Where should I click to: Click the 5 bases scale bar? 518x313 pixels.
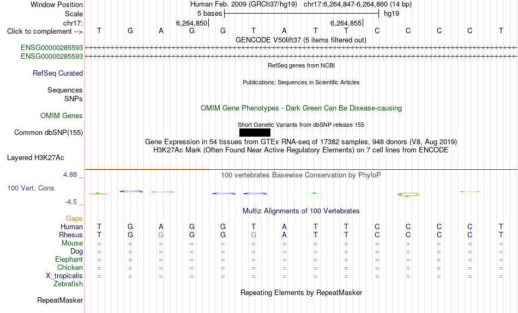point(302,14)
